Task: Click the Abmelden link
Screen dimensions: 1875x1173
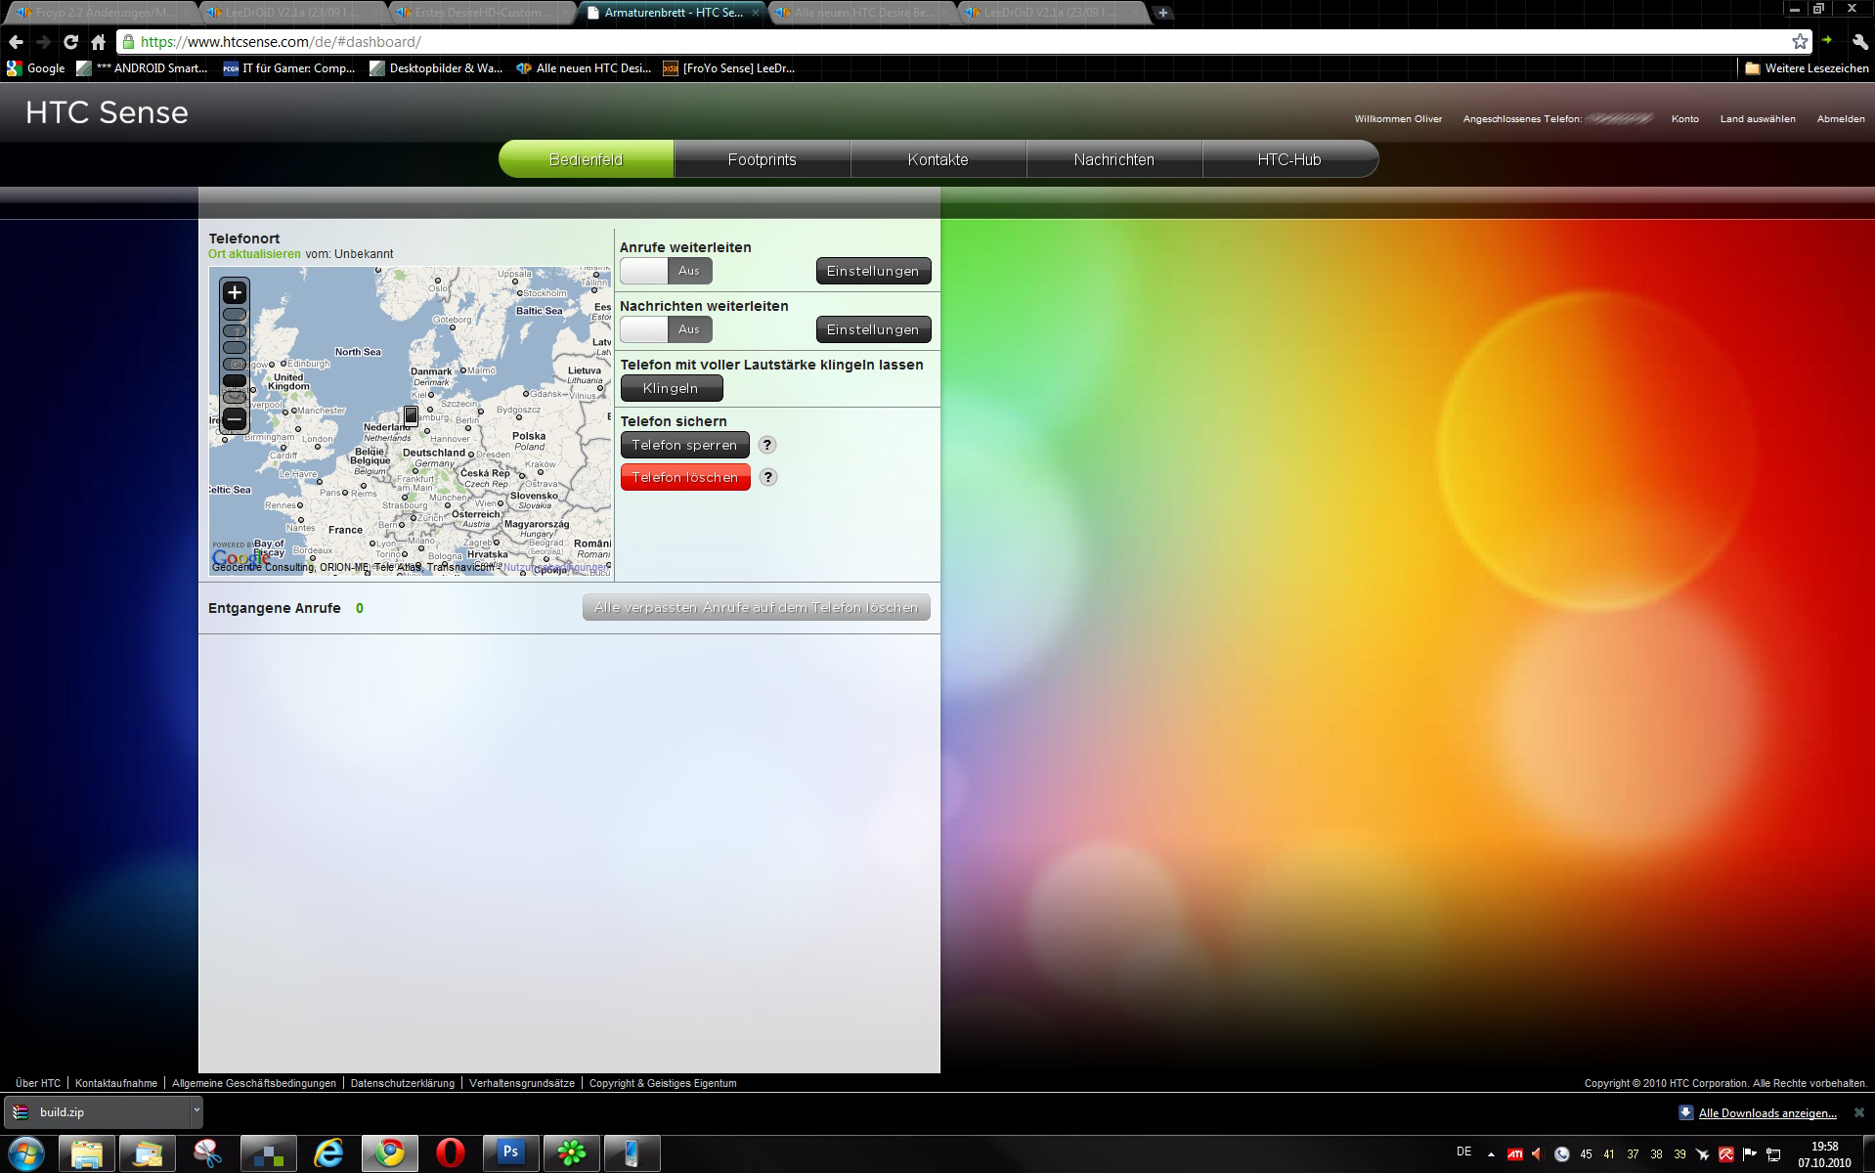Action: (1841, 118)
